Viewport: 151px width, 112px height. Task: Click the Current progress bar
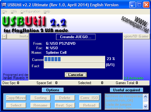pyautogui.click(x=74, y=59)
